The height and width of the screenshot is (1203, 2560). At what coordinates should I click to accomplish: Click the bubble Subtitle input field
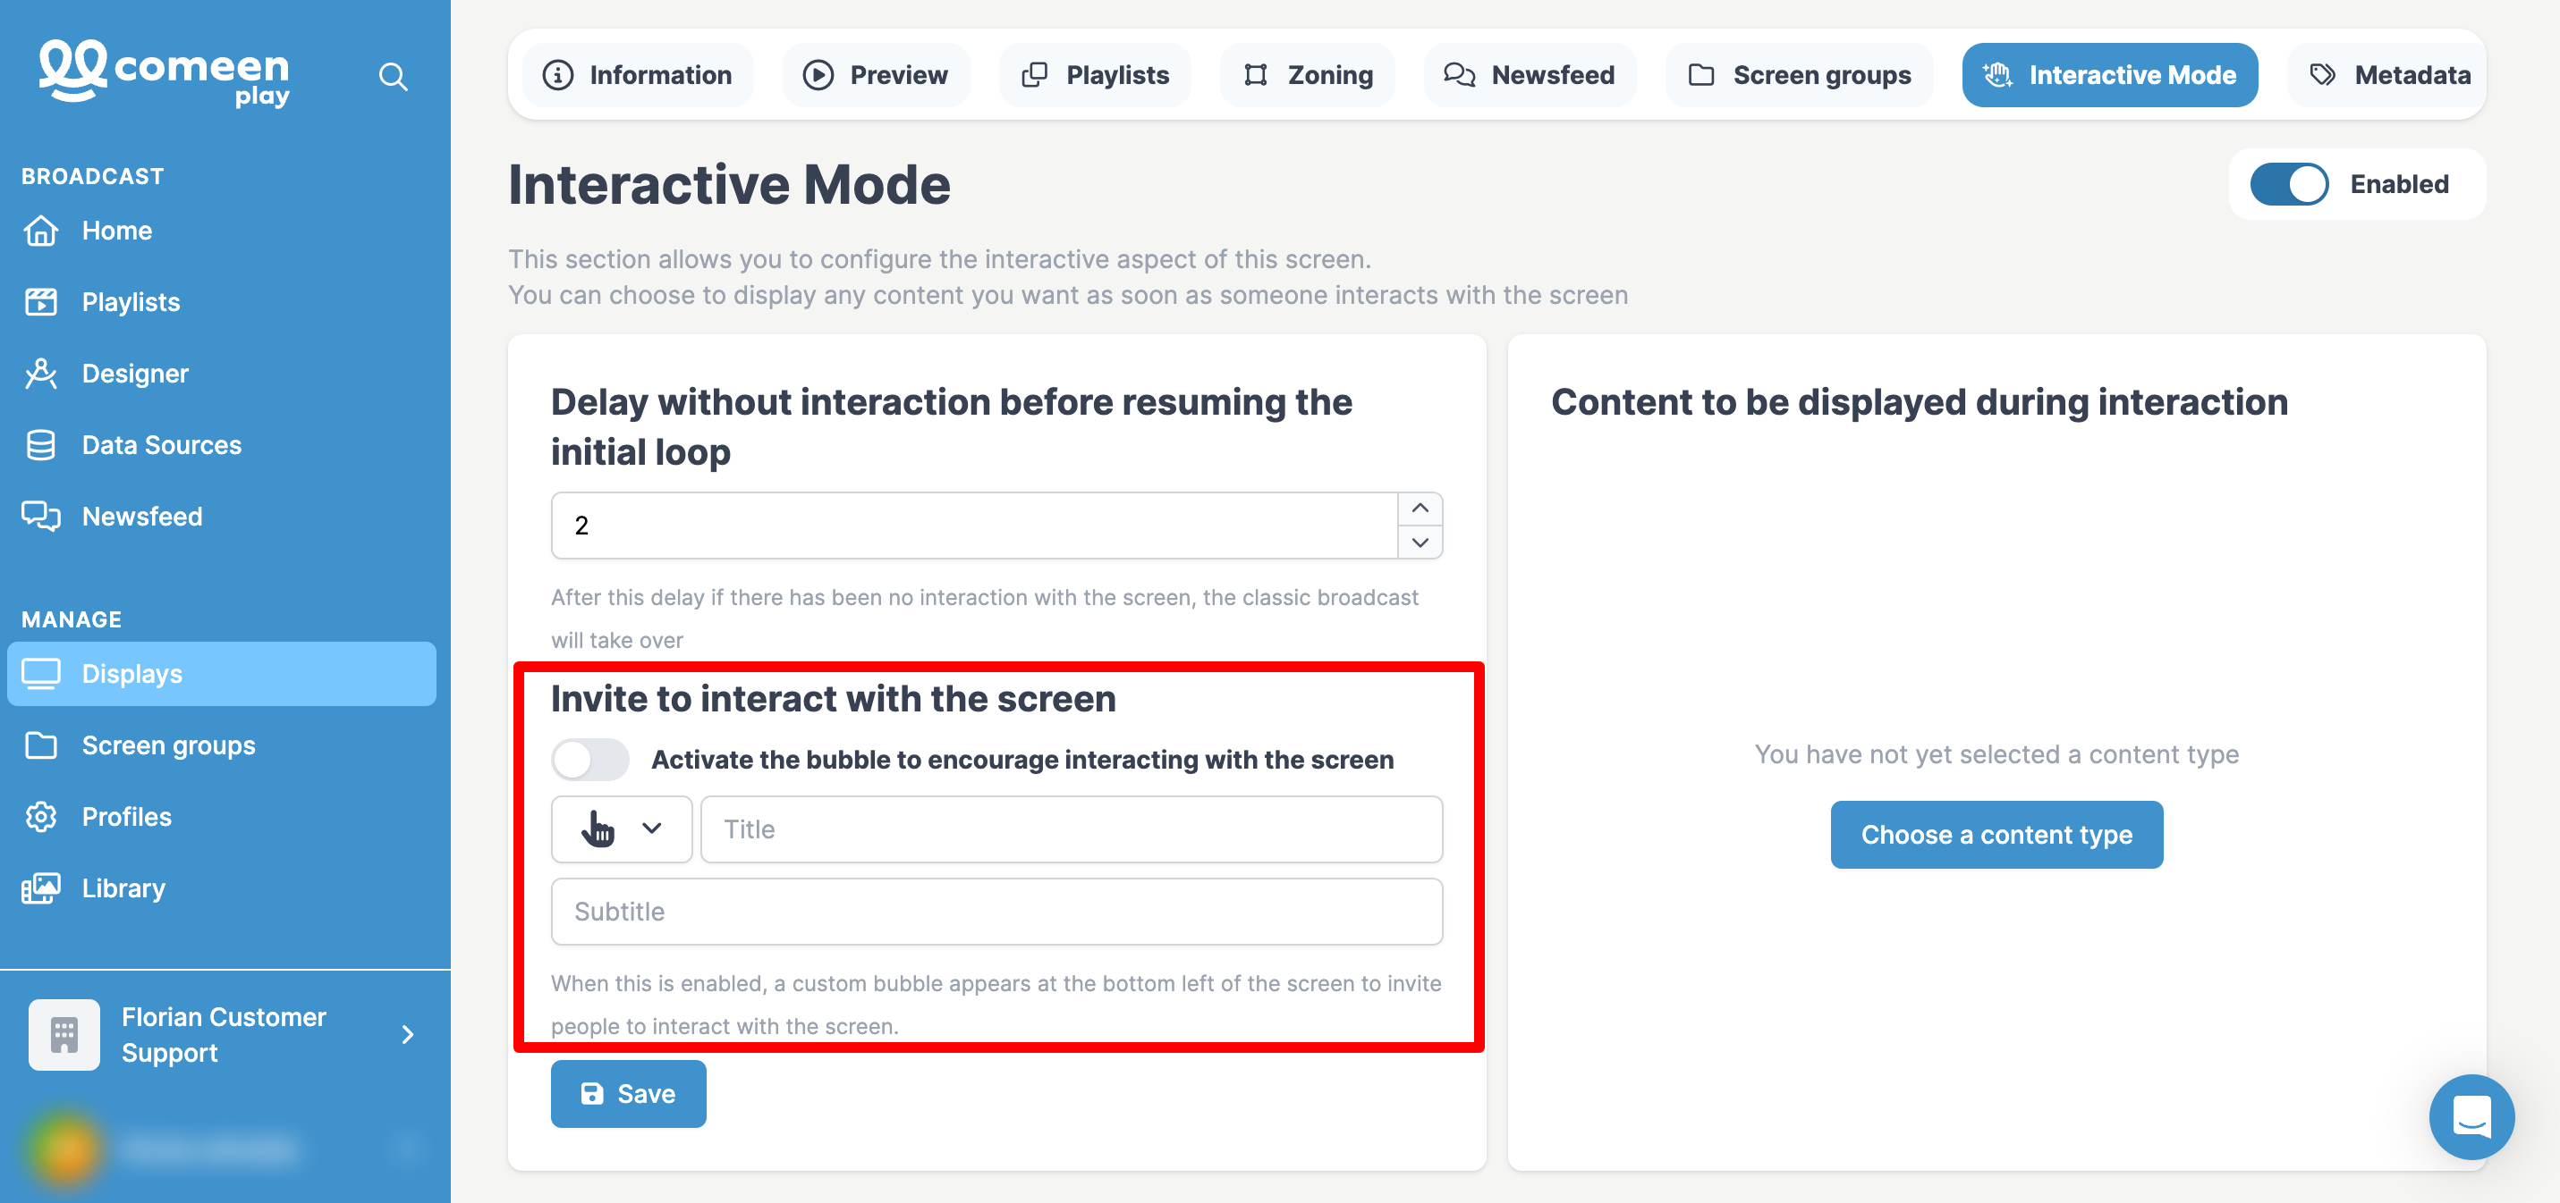[996, 911]
